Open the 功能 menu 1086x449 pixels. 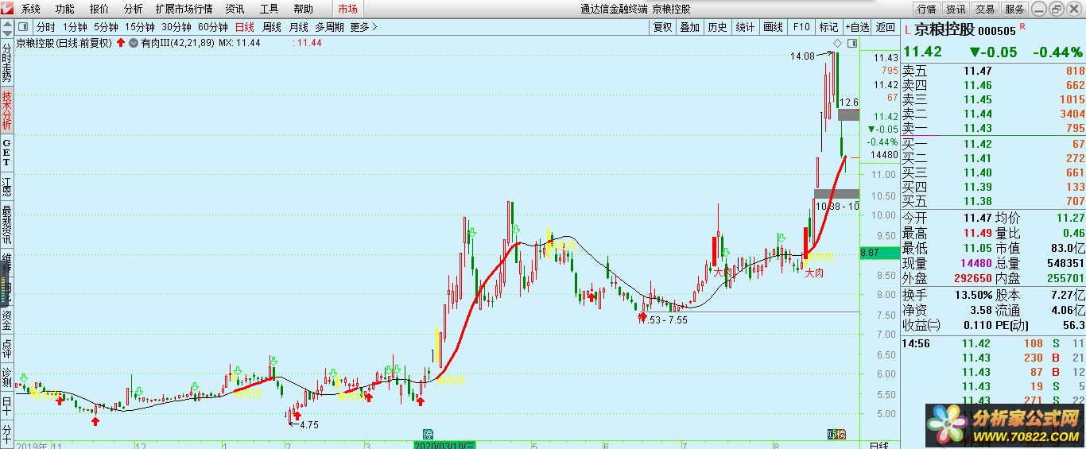click(65, 9)
